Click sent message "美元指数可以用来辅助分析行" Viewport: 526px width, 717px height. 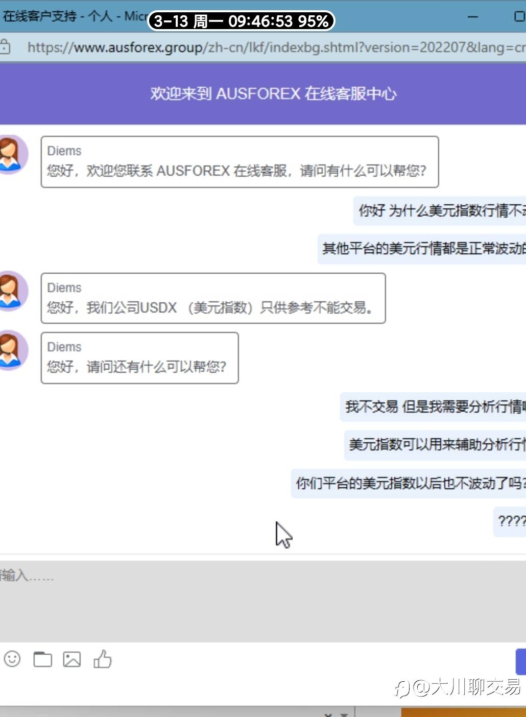tap(435, 444)
